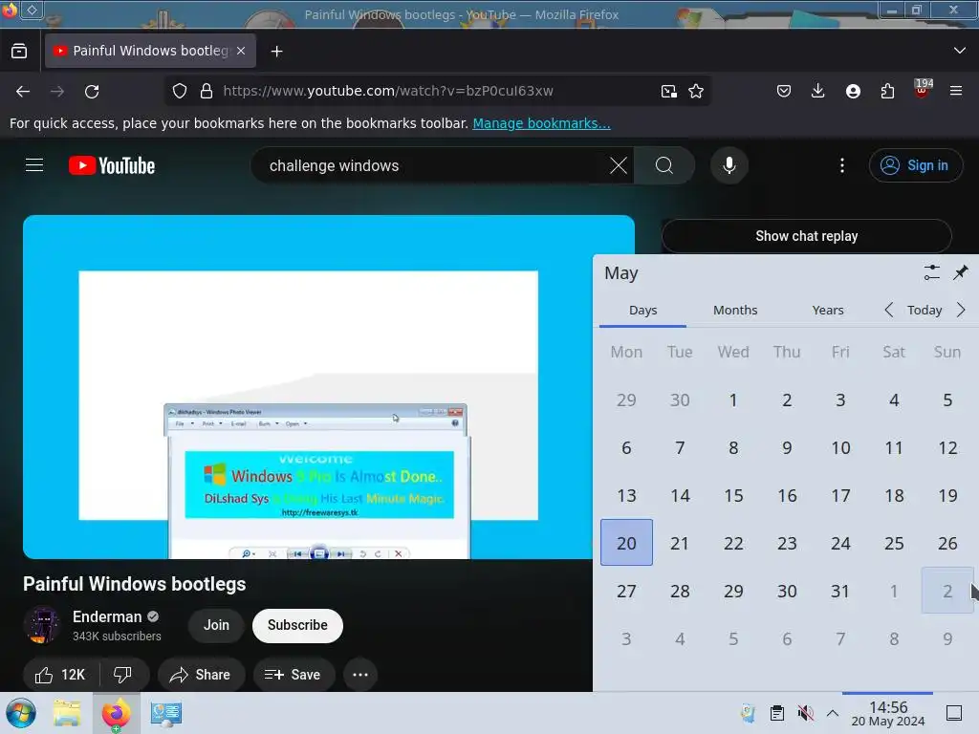Open Firefox account icon
This screenshot has height=734, width=979.
853,92
